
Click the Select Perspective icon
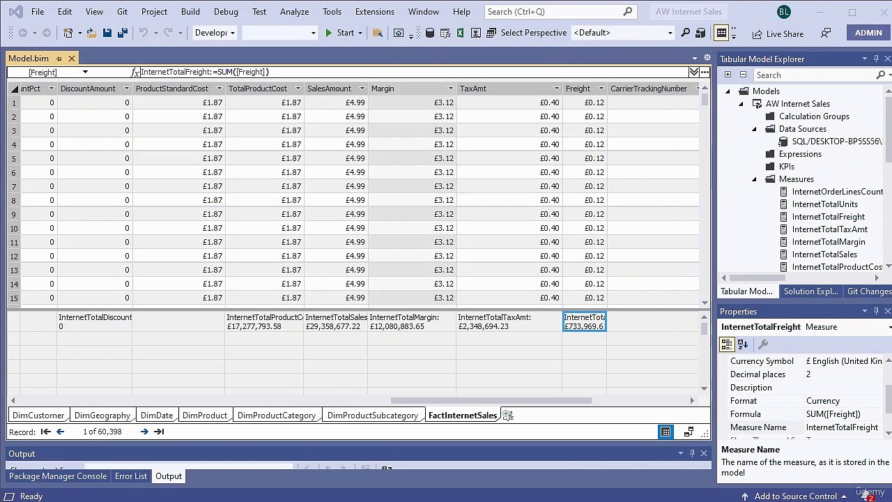click(x=491, y=33)
